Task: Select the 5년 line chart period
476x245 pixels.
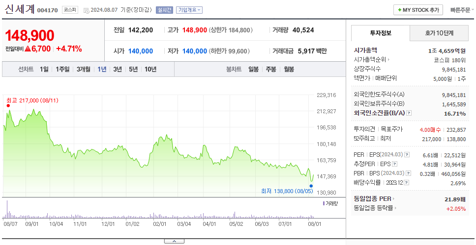Action: pyautogui.click(x=133, y=69)
